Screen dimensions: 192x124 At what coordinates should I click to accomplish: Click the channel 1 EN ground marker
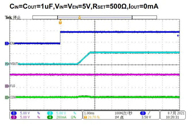tap(7, 43)
